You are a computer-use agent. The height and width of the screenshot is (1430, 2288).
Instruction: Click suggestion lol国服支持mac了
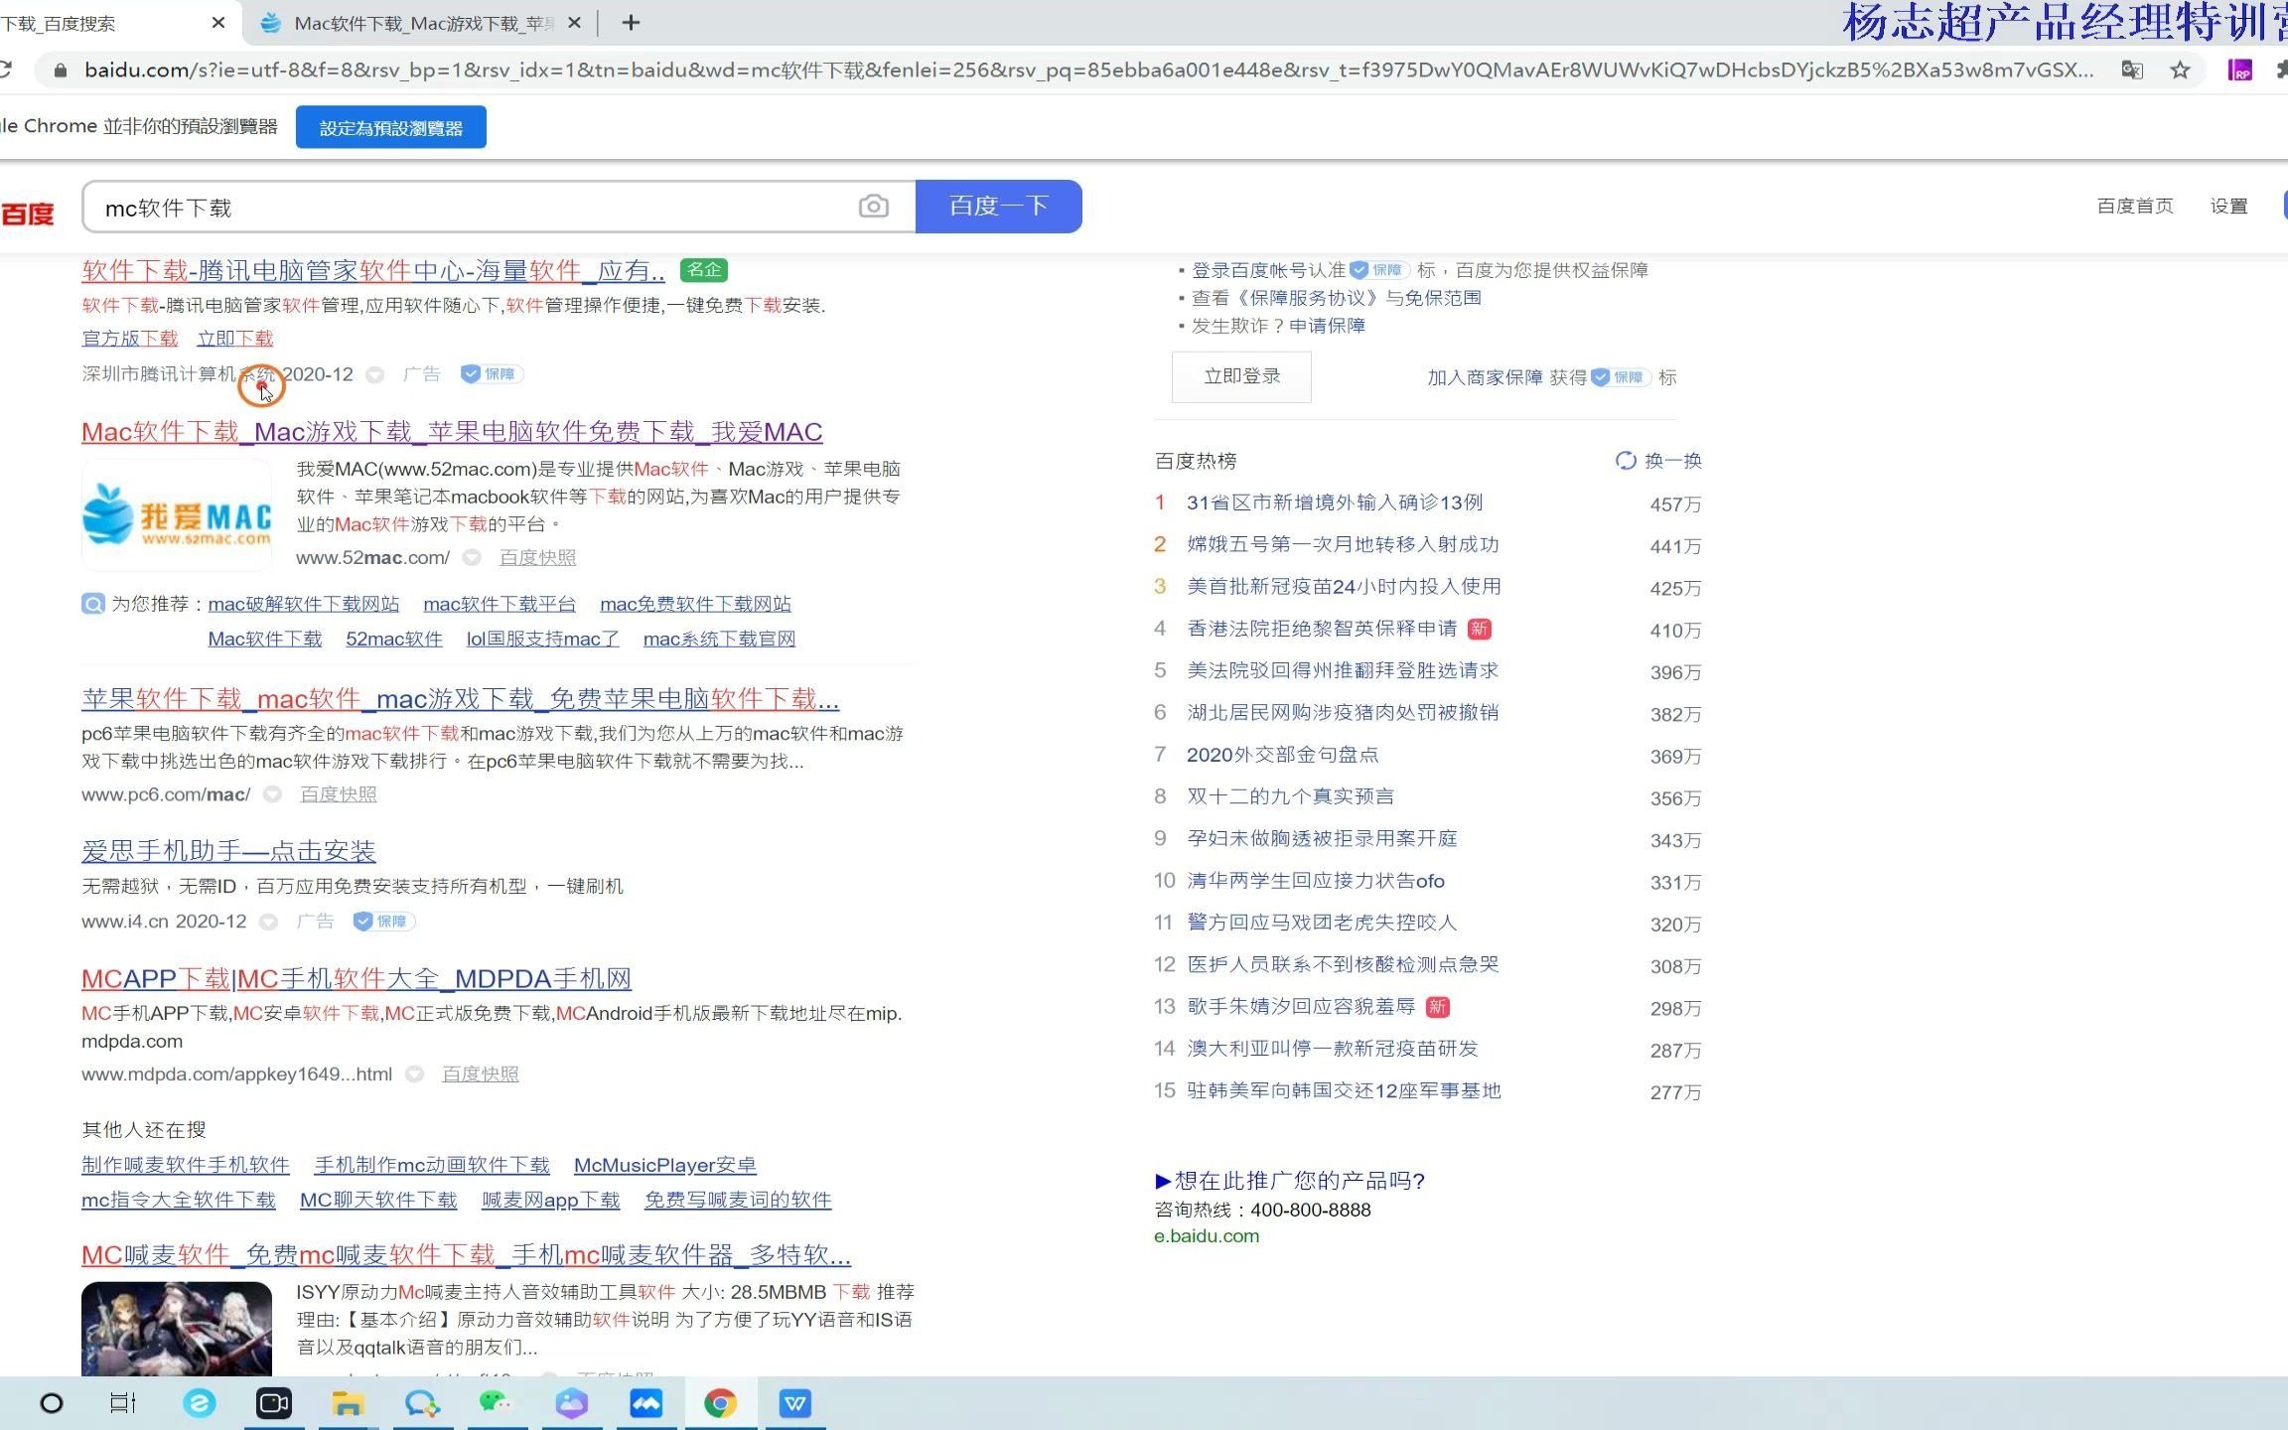pyautogui.click(x=542, y=639)
